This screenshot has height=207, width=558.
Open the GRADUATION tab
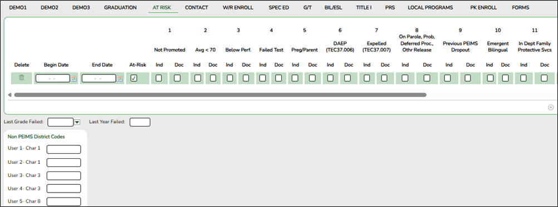120,7
